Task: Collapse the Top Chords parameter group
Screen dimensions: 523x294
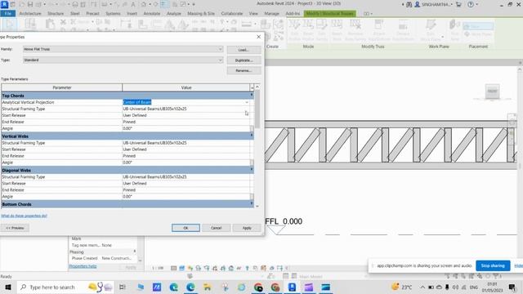Action: 252,96
